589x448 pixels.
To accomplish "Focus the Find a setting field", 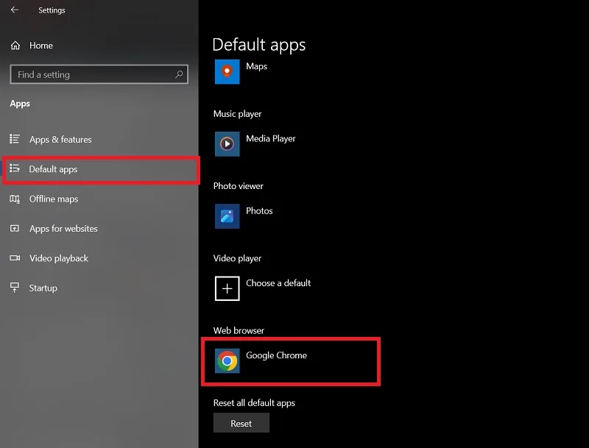I will (99, 74).
